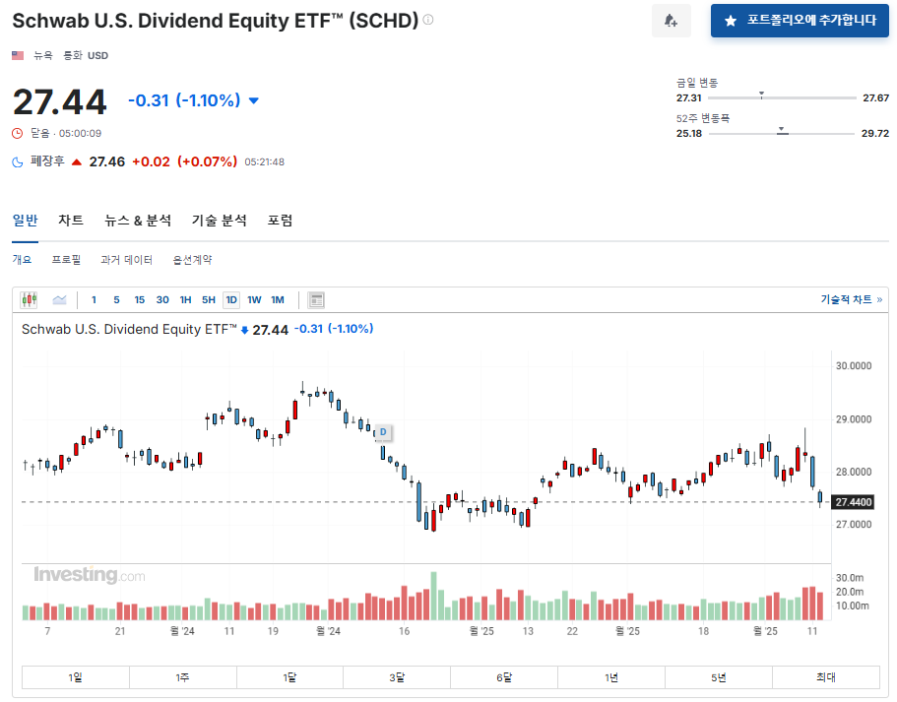Open the 포럼 tab
Screen dimensions: 897x702
point(280,221)
